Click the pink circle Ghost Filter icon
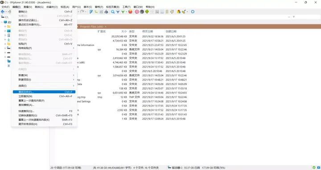 coord(137,12)
